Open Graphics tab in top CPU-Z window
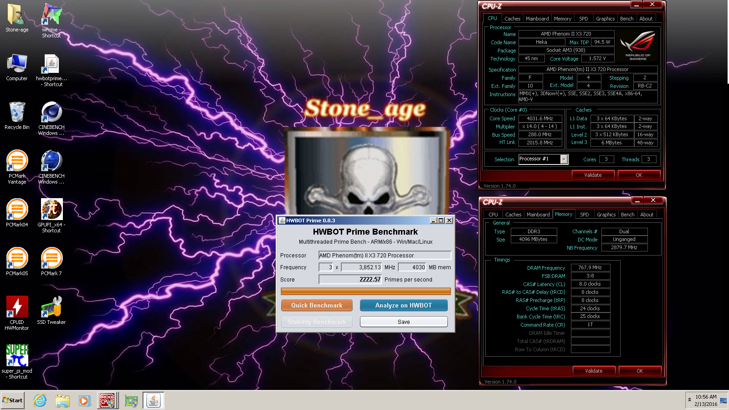The height and width of the screenshot is (410, 729). (x=606, y=19)
